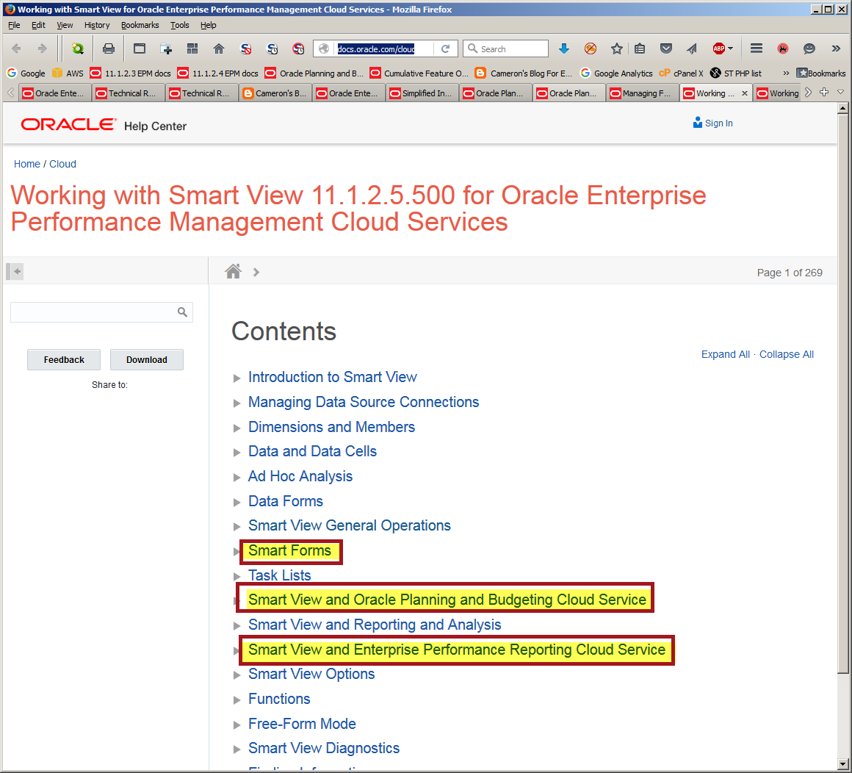Image resolution: width=852 pixels, height=773 pixels.
Task: Expand Managing Data Source Connections triangle
Action: tap(237, 403)
